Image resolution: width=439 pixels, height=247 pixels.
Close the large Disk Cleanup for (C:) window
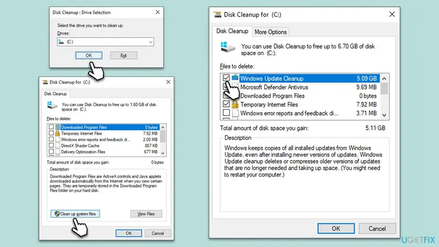[392, 14]
